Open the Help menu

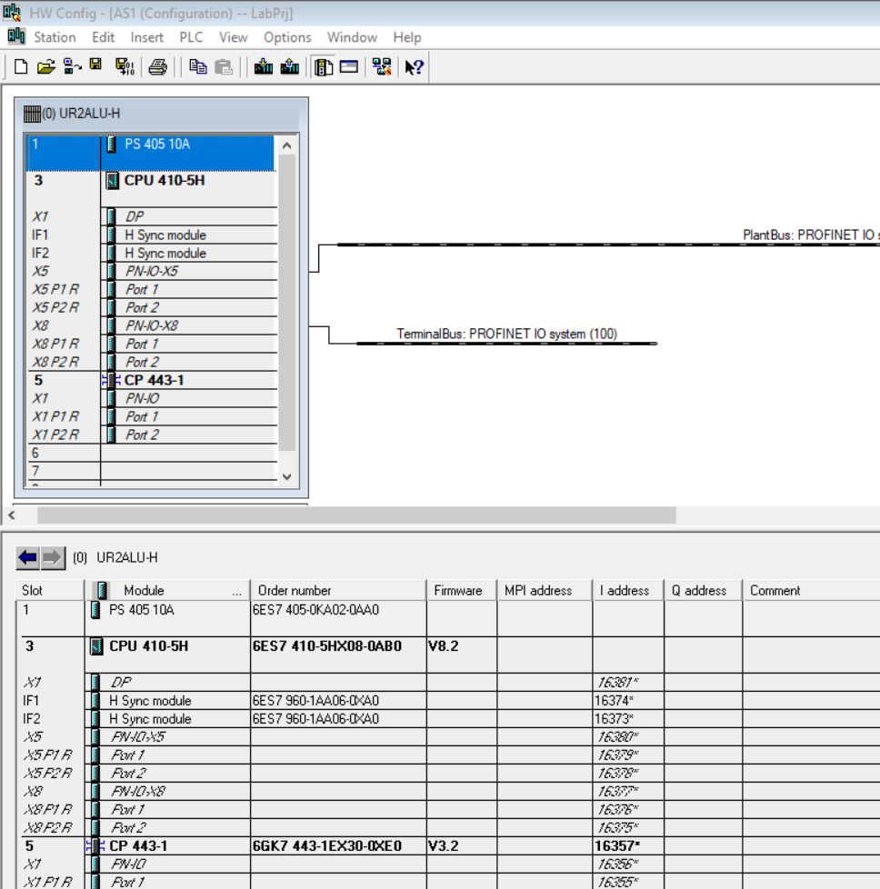coord(407,37)
